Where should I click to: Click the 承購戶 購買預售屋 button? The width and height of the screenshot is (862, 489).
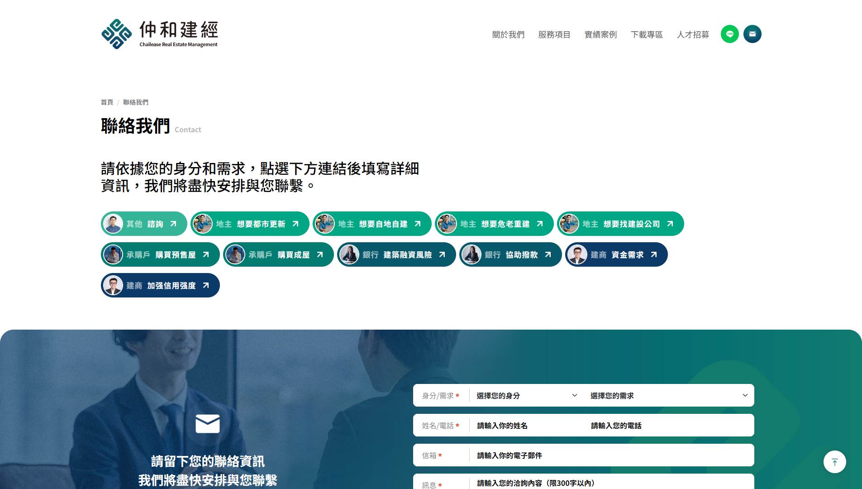point(160,254)
